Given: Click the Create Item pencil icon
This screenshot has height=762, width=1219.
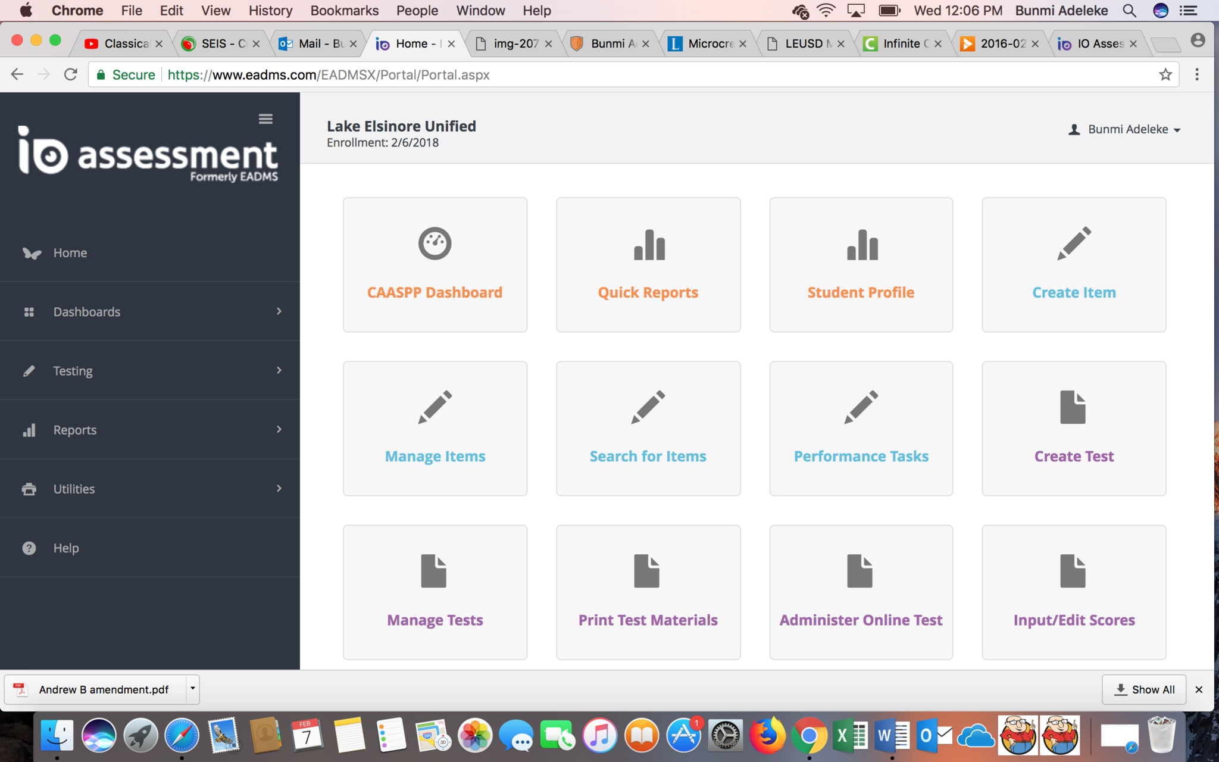Looking at the screenshot, I should 1074,243.
